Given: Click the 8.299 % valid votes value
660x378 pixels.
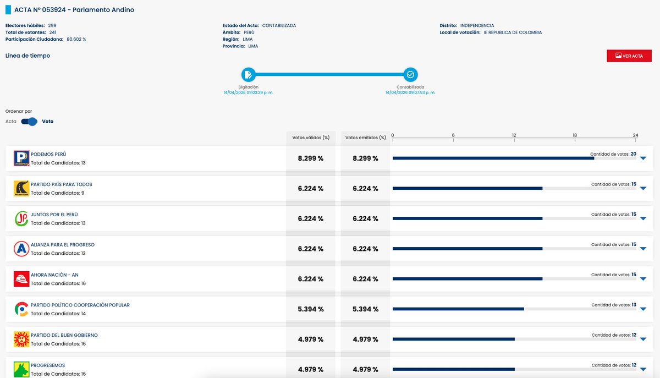Looking at the screenshot, I should (311, 158).
